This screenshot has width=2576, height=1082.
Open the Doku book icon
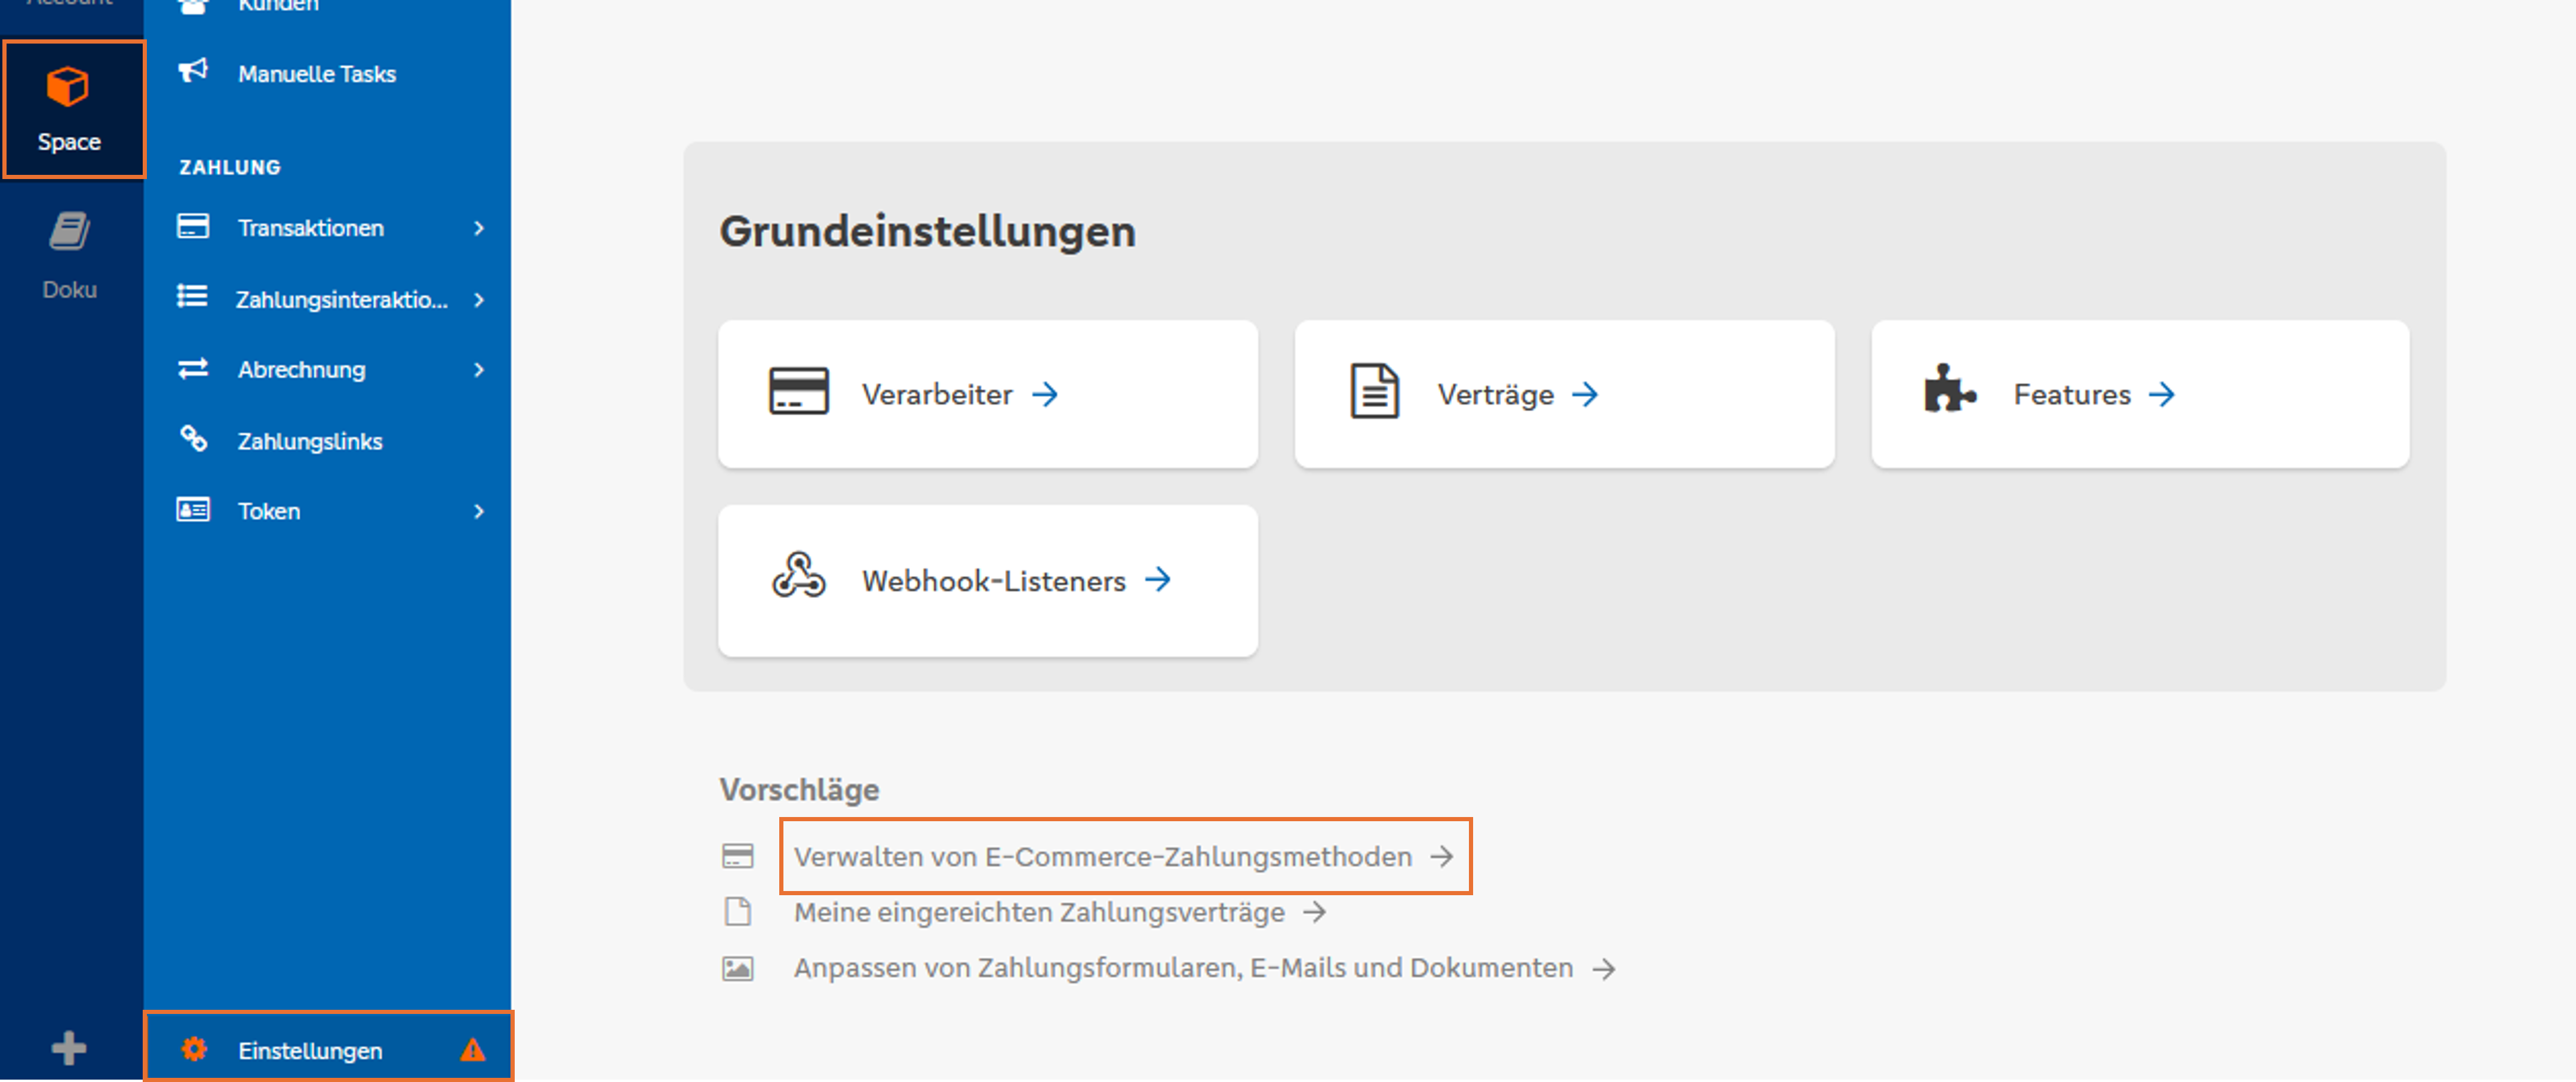click(69, 231)
